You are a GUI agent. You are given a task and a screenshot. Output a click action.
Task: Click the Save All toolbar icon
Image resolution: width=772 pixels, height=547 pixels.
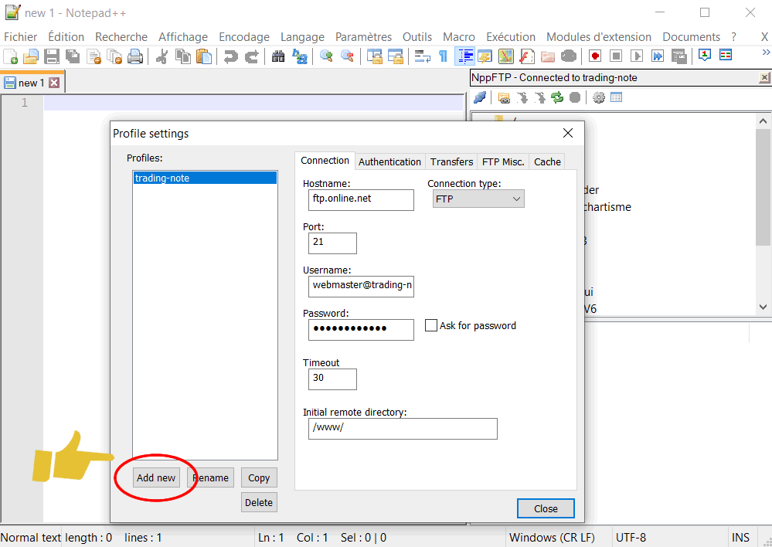pyautogui.click(x=73, y=56)
